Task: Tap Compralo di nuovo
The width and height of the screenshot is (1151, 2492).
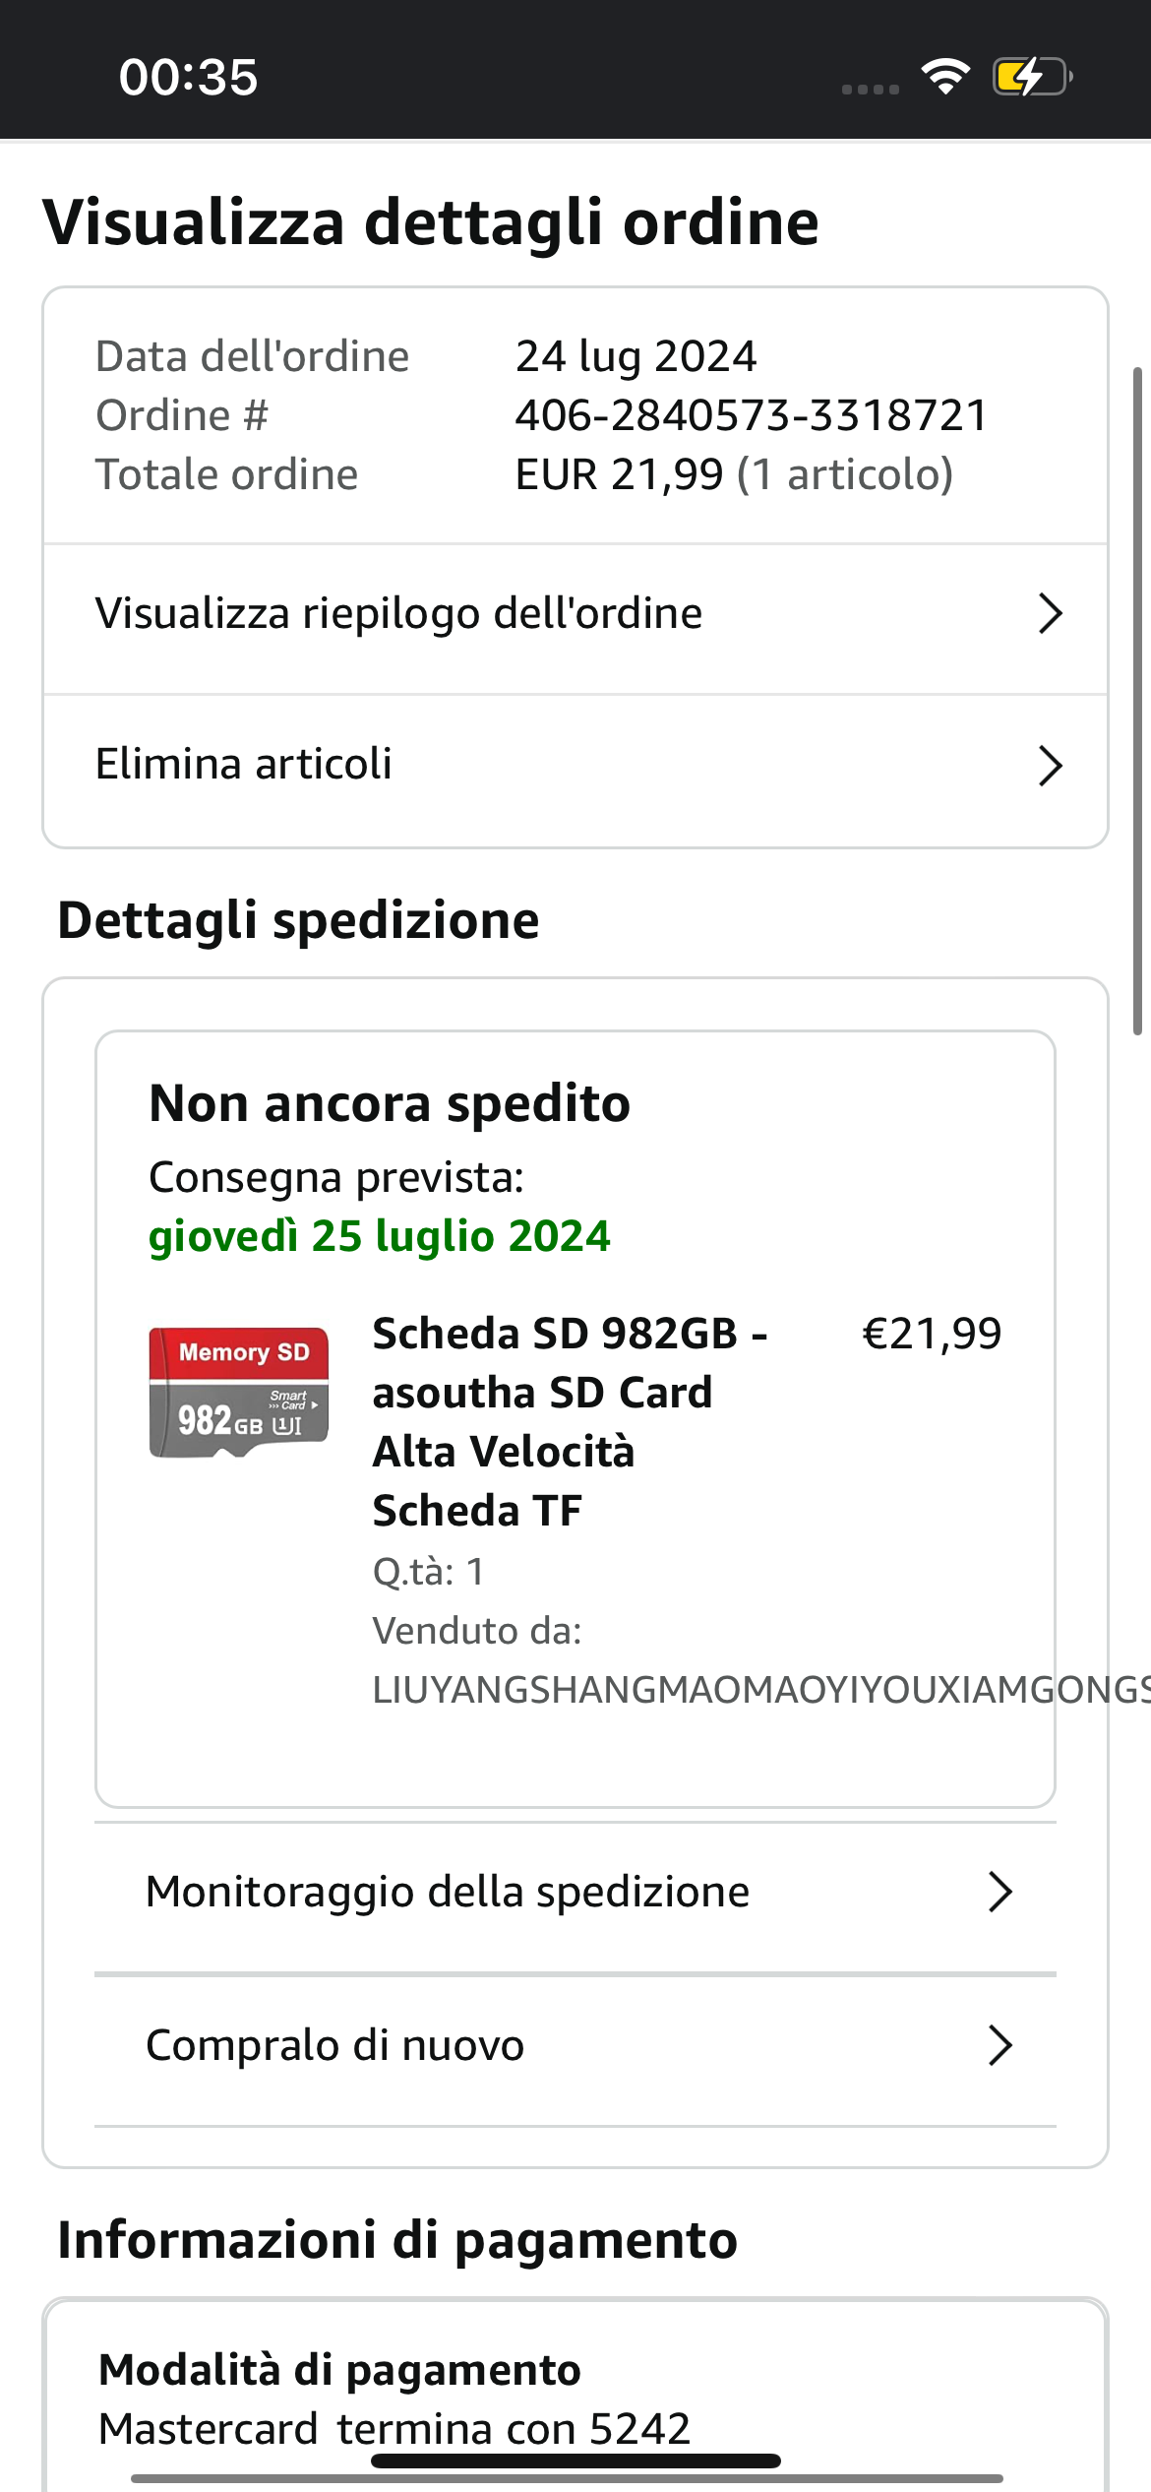Action: click(334, 2045)
